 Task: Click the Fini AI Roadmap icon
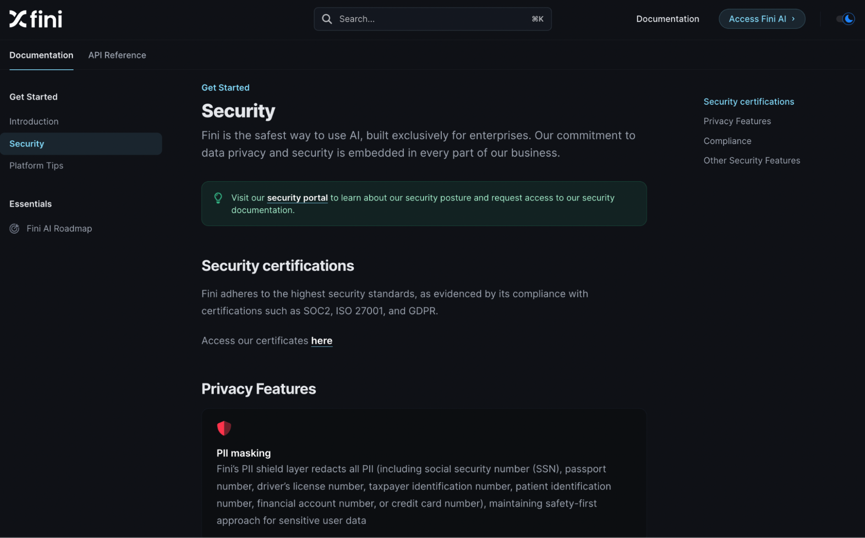click(14, 229)
